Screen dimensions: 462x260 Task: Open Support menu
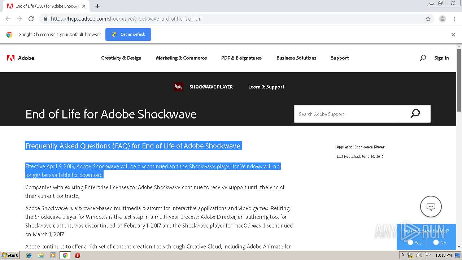(340, 58)
